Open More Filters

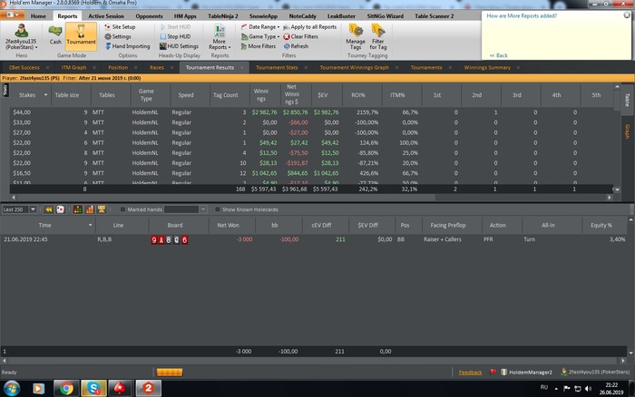click(x=258, y=46)
